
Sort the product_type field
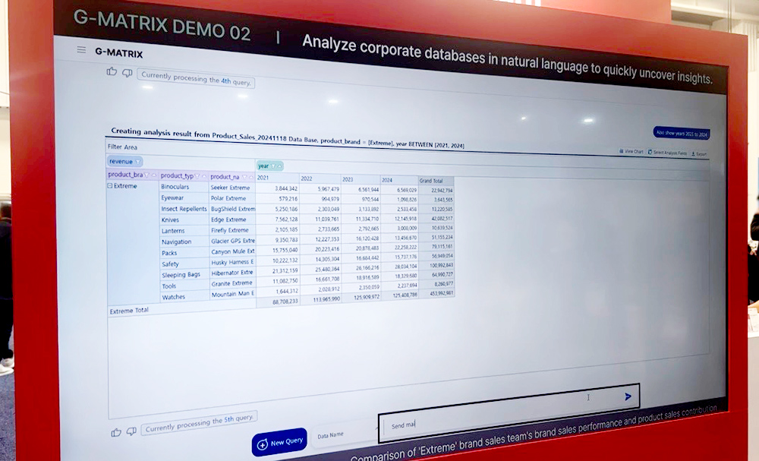(204, 176)
